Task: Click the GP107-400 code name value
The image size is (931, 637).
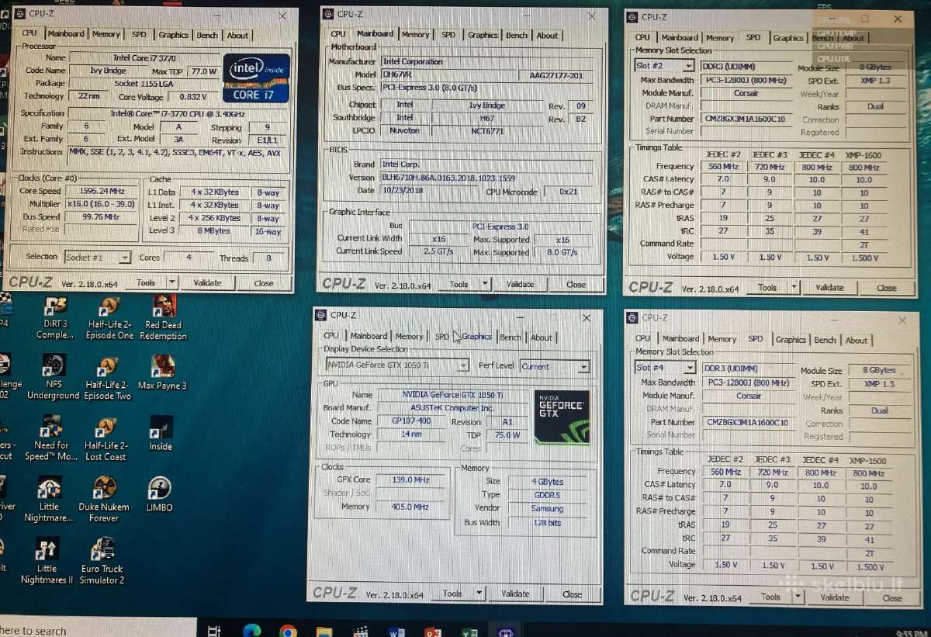Action: tap(412, 421)
